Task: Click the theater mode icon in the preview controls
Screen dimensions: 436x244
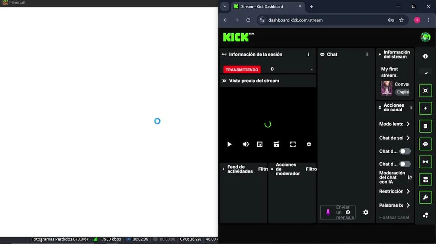Action: pos(276,144)
